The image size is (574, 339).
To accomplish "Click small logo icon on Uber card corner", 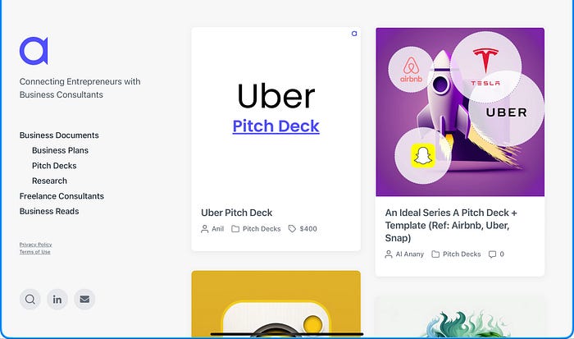I will (354, 34).
